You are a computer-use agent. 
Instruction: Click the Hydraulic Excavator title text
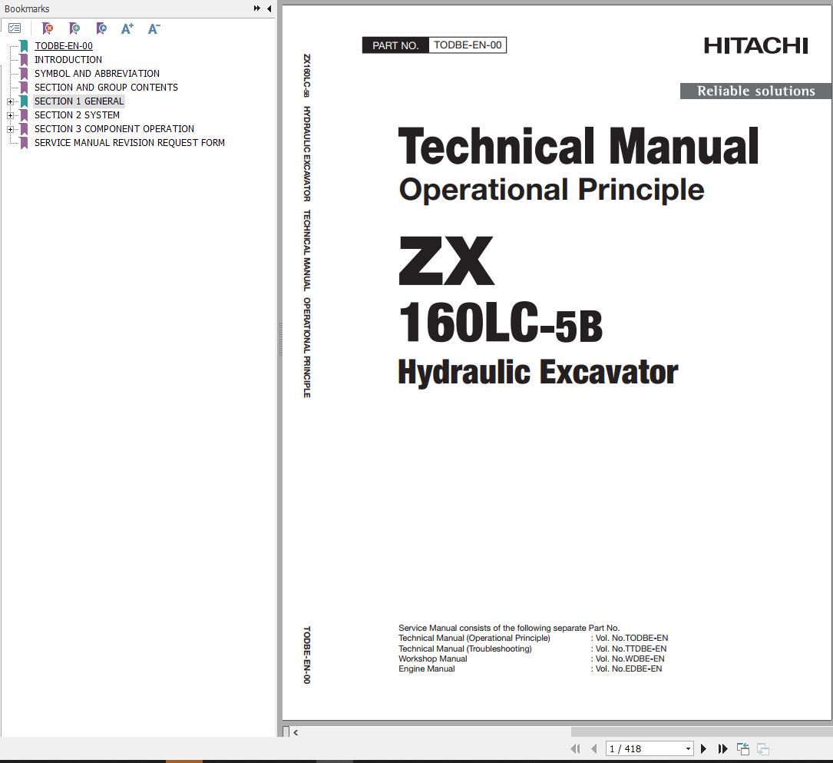538,372
